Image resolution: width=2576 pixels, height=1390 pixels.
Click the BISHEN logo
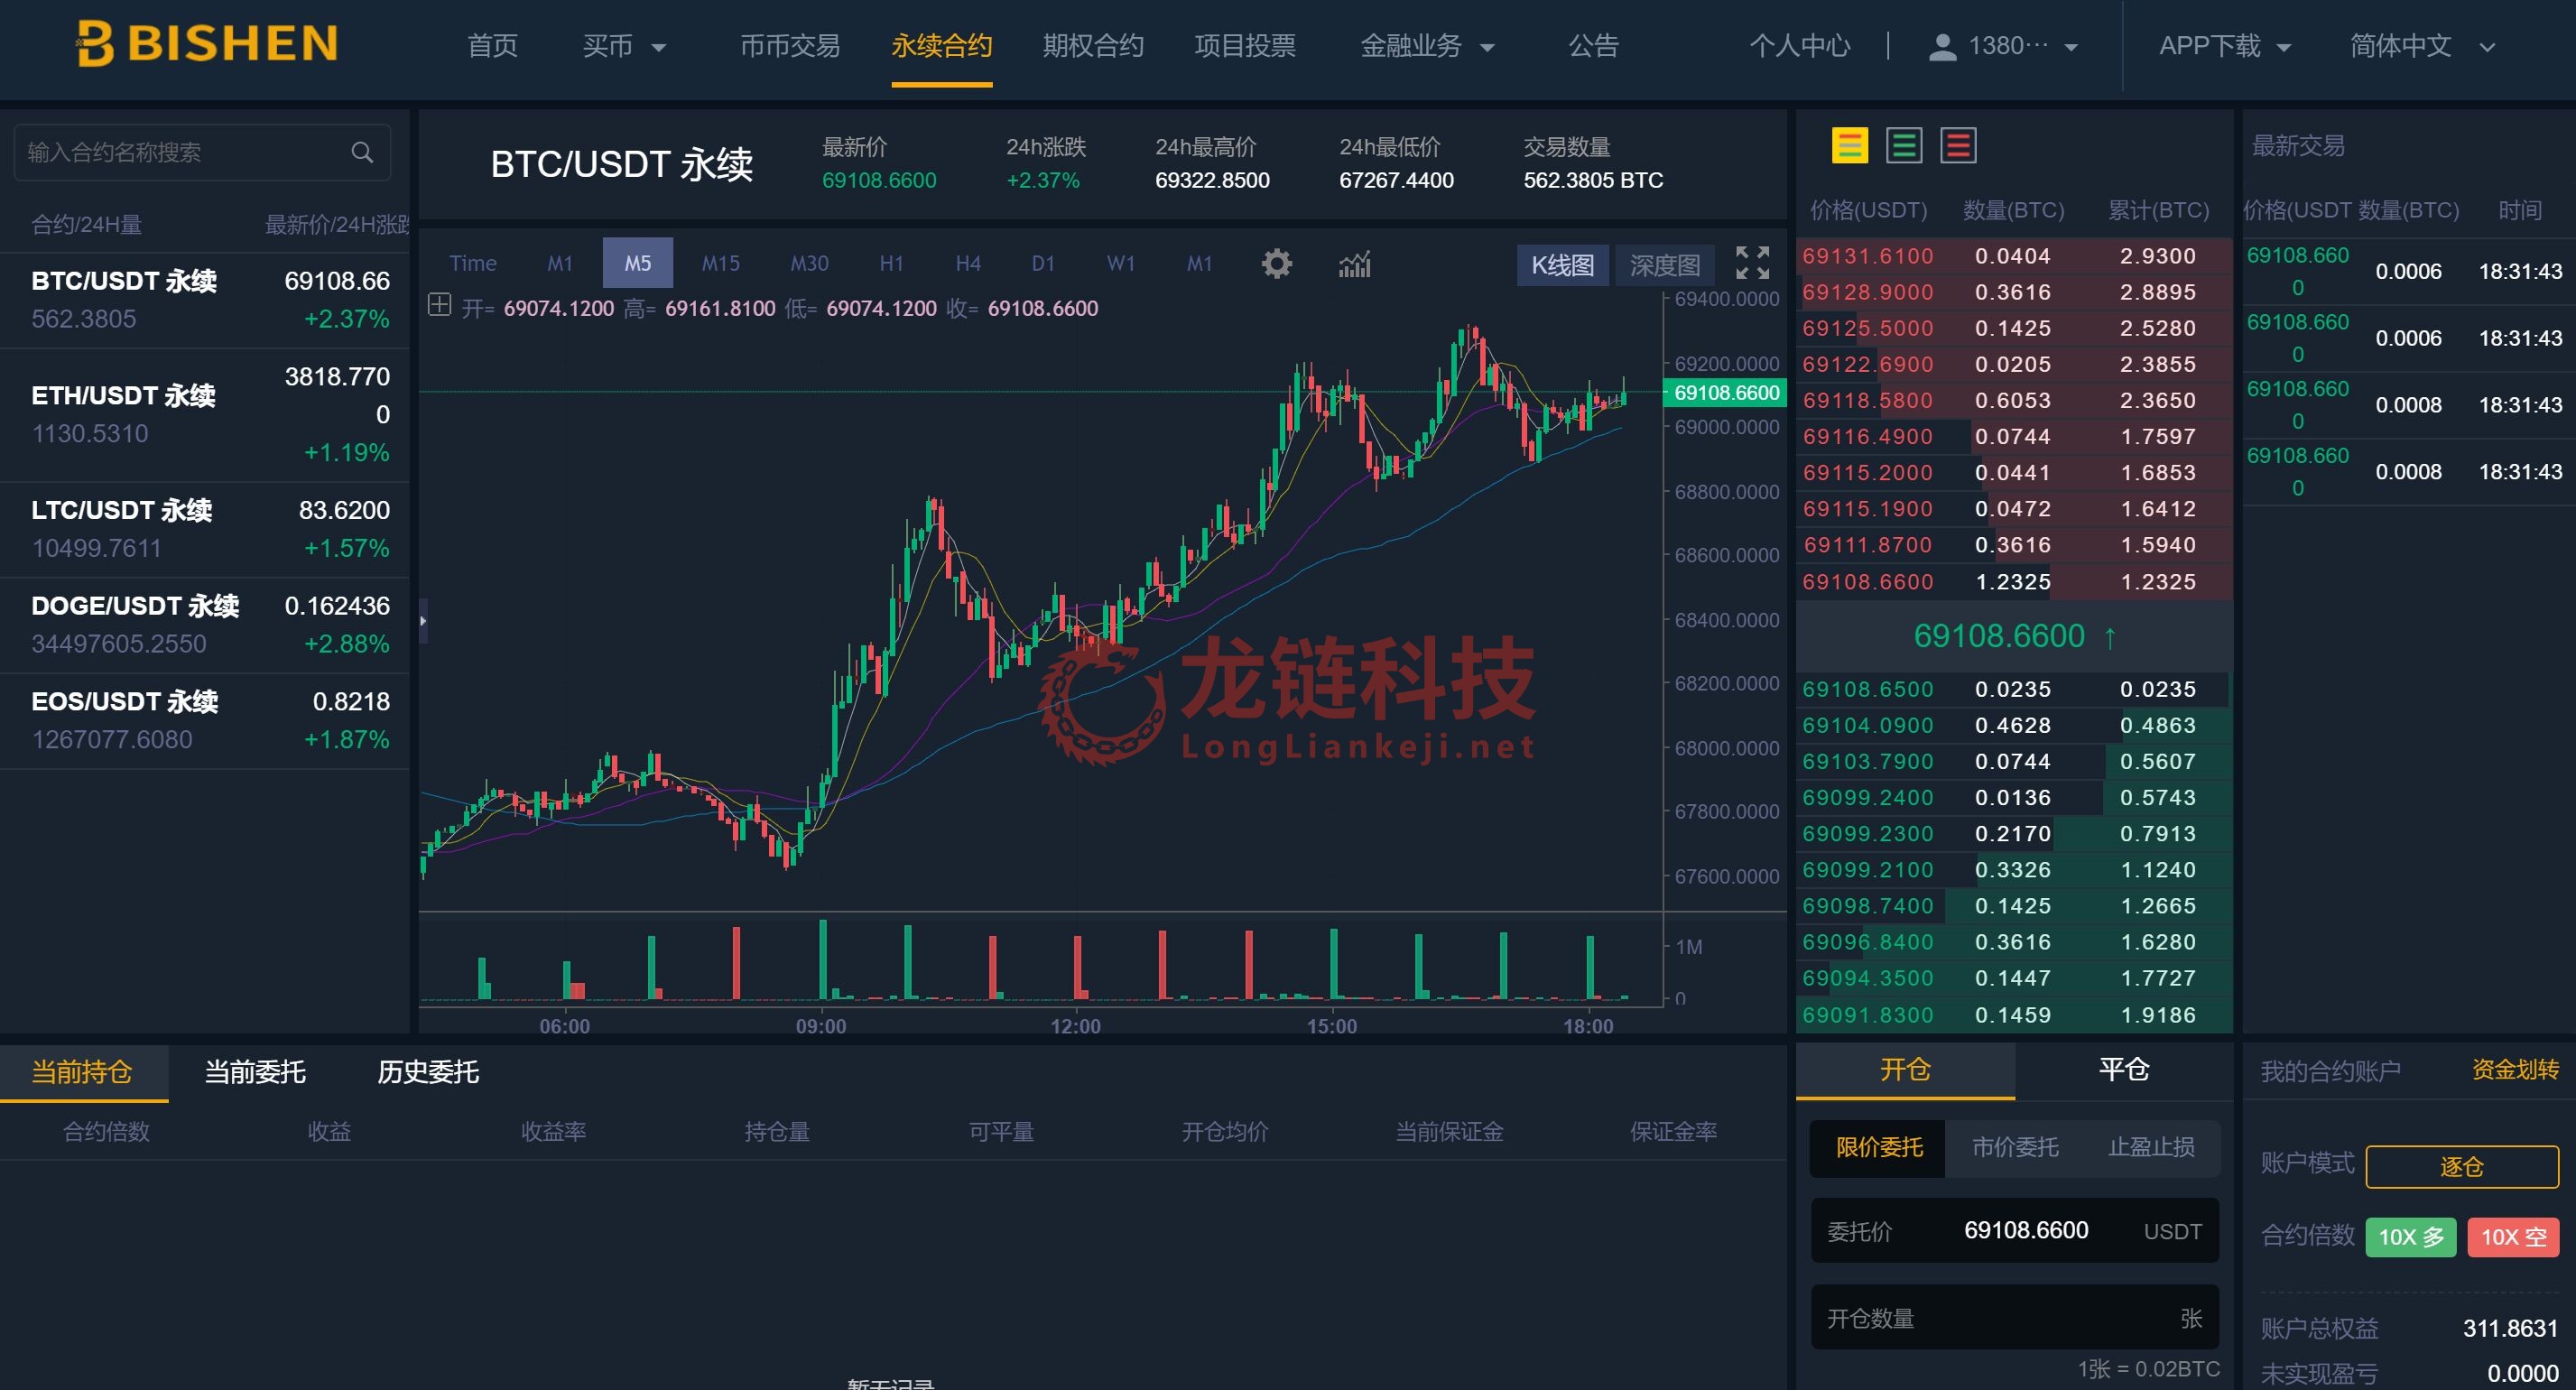click(x=207, y=44)
